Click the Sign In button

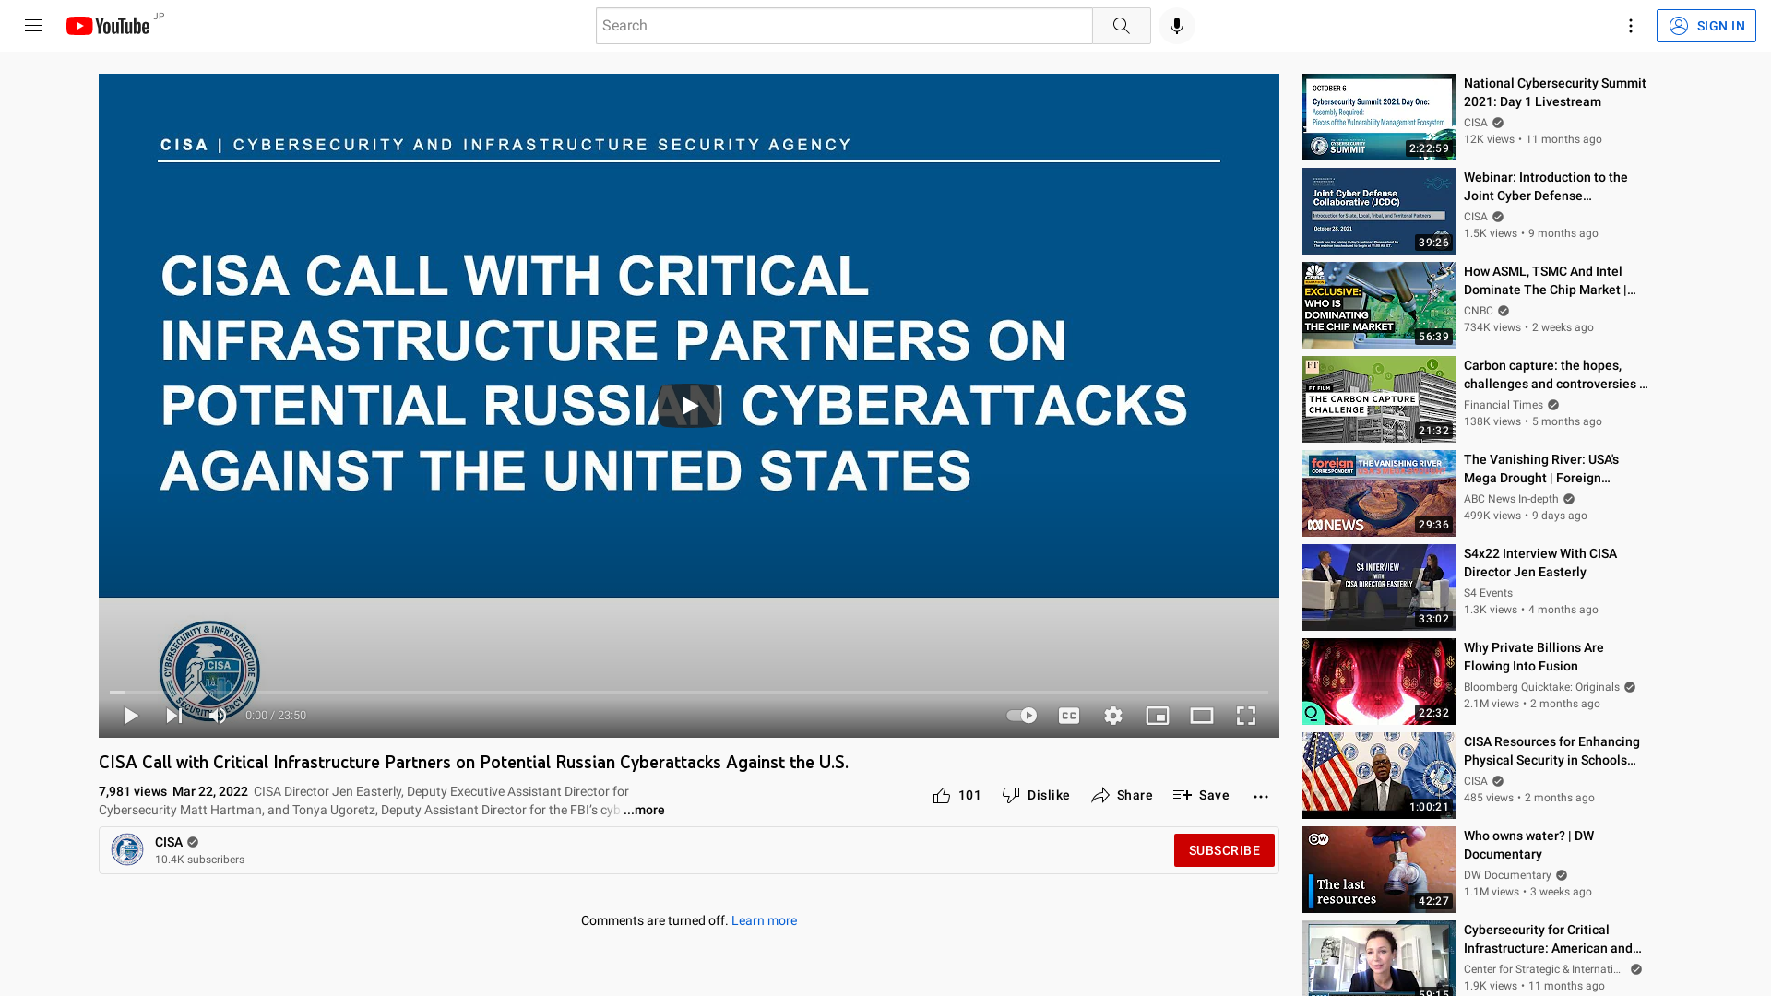pyautogui.click(x=1706, y=26)
